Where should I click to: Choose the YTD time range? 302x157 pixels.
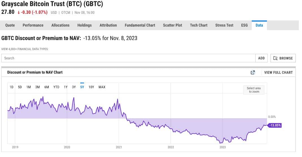pos(56,87)
